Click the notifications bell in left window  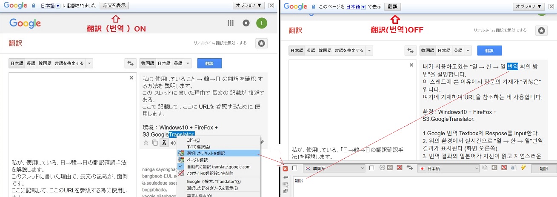[246, 23]
